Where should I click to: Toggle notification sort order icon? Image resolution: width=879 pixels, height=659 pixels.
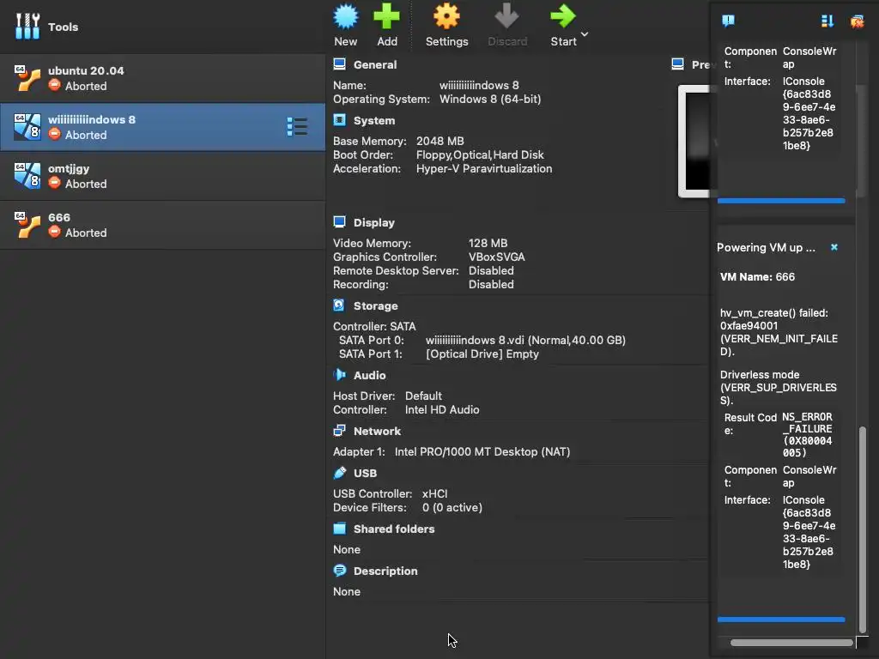[x=827, y=21]
